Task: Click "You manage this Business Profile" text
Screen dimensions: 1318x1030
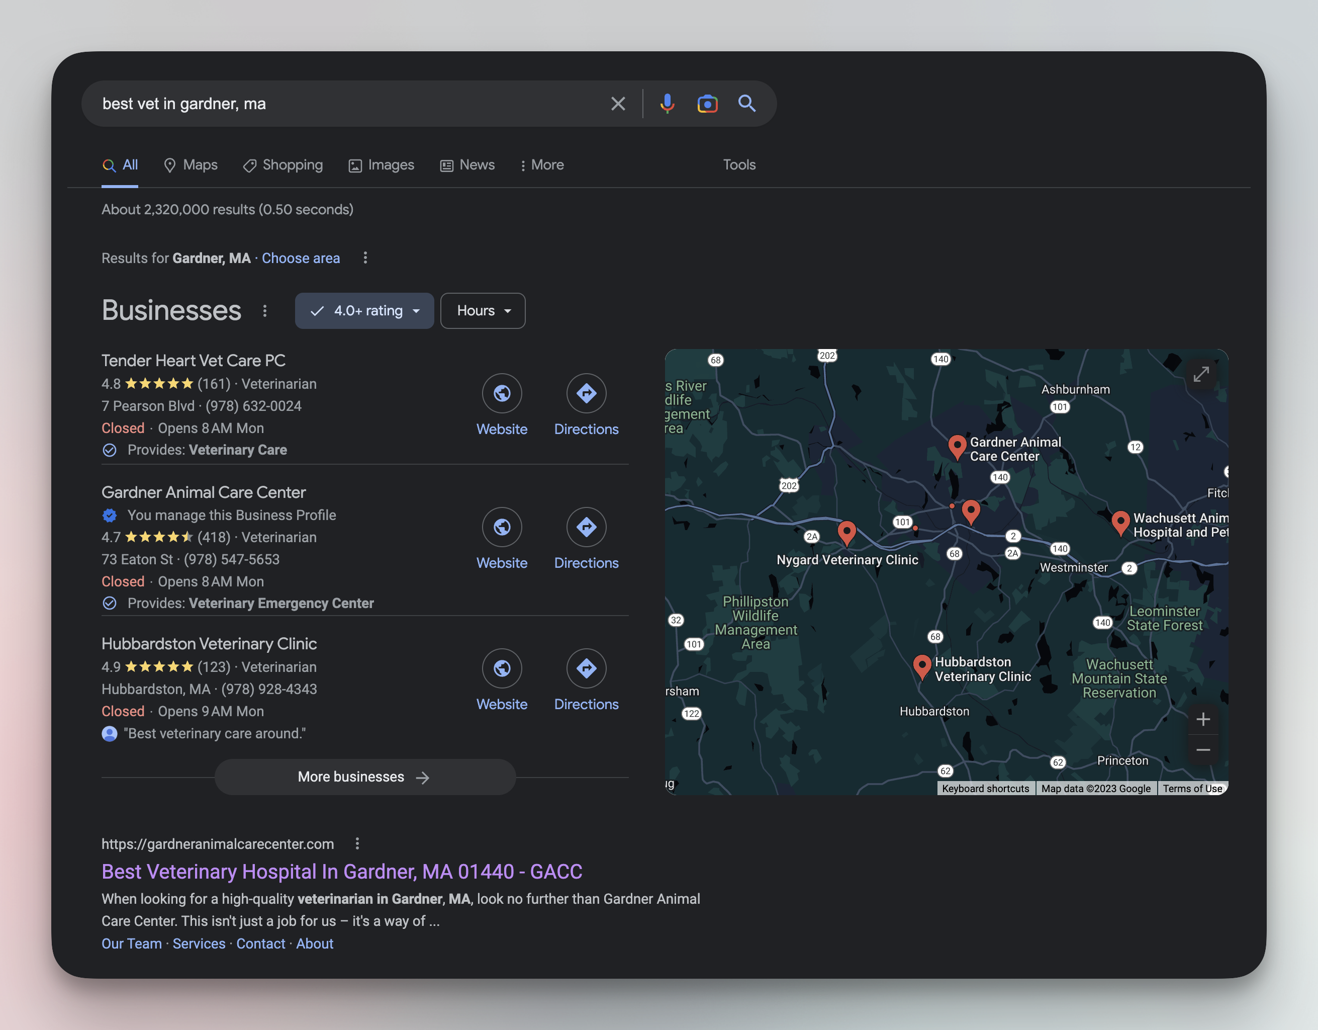Action: tap(232, 515)
